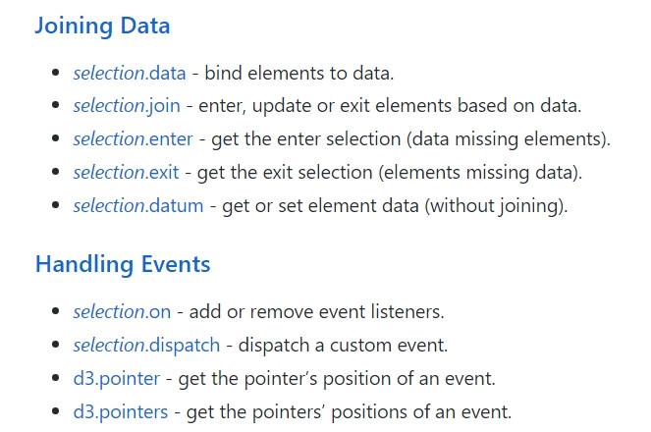
Task: Follow the selection.join link
Action: coord(127,106)
